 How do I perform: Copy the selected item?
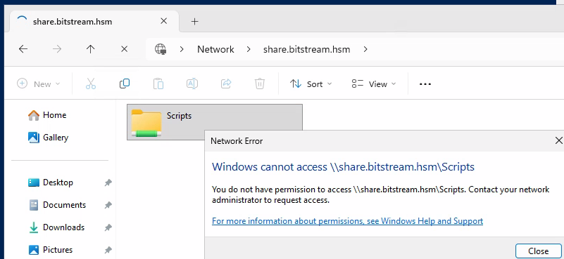pyautogui.click(x=125, y=84)
